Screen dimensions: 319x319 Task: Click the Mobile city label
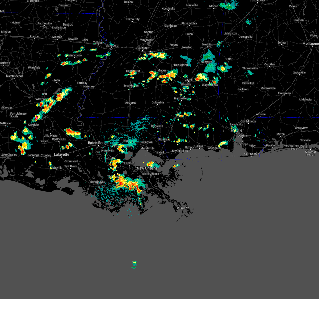[237, 130]
